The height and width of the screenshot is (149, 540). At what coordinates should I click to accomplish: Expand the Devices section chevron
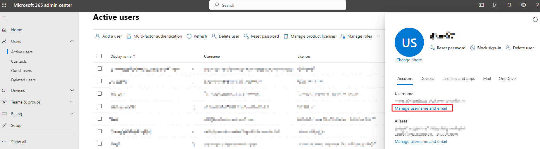[72, 90]
